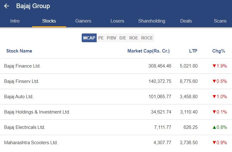Image resolution: width=232 pixels, height=152 pixels.
Task: Open the Losers tab
Action: pyautogui.click(x=117, y=21)
